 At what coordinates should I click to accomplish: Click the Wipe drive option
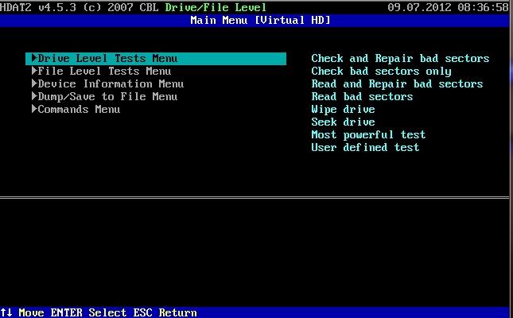tap(343, 109)
